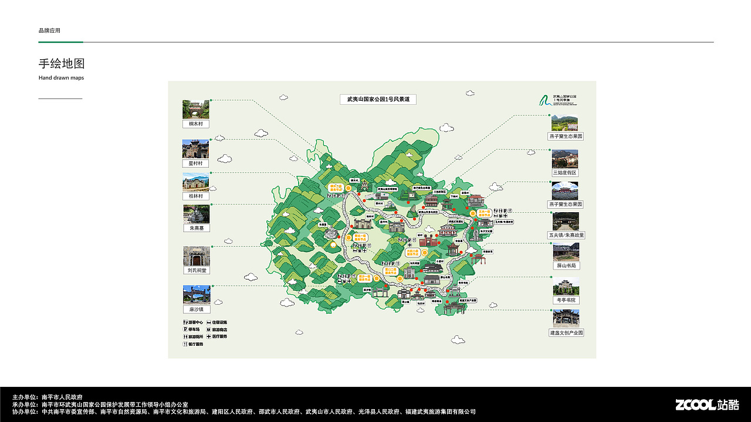Viewport: 751px width, 422px height.
Task: Select the 游客中心 (visitor center) legend icon
Action: coord(185,322)
